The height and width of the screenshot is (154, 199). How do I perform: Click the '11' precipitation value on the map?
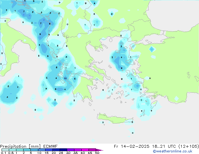[x=65, y=78]
